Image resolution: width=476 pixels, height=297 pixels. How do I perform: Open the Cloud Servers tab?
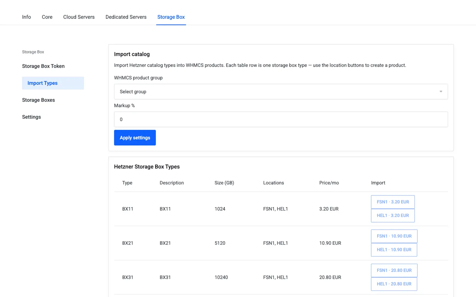pyautogui.click(x=79, y=17)
